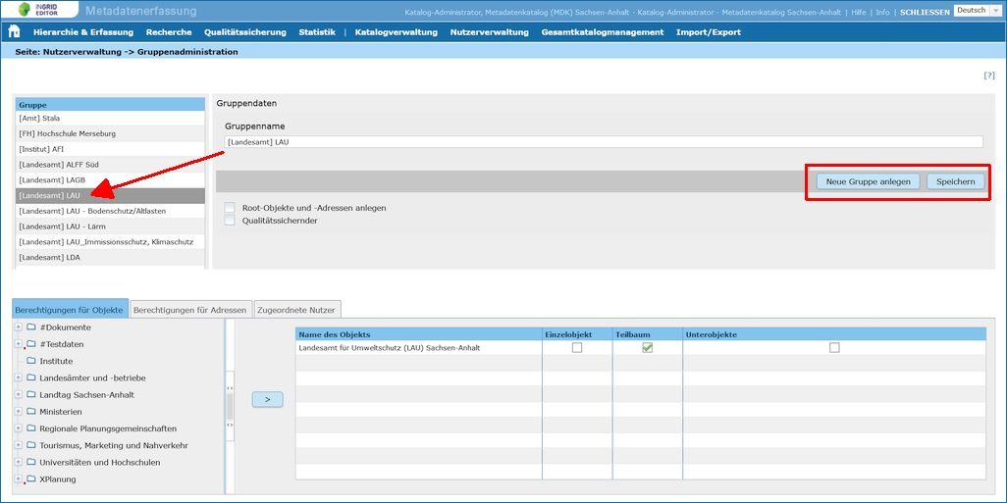Open the Gesamtkatalogmanagement menu

603,32
